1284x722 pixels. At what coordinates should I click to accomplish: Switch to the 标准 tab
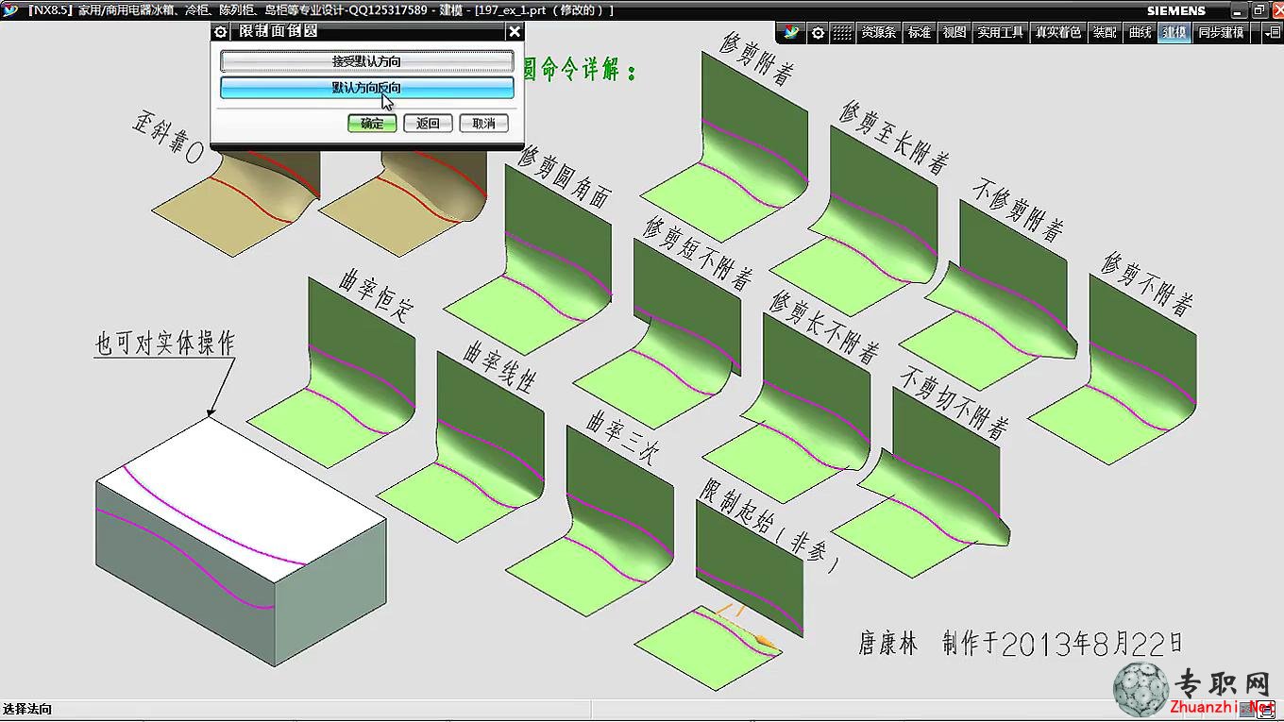click(x=920, y=33)
